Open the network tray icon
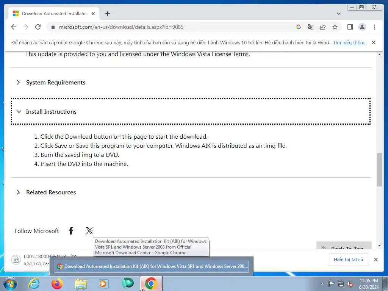 tap(341, 284)
